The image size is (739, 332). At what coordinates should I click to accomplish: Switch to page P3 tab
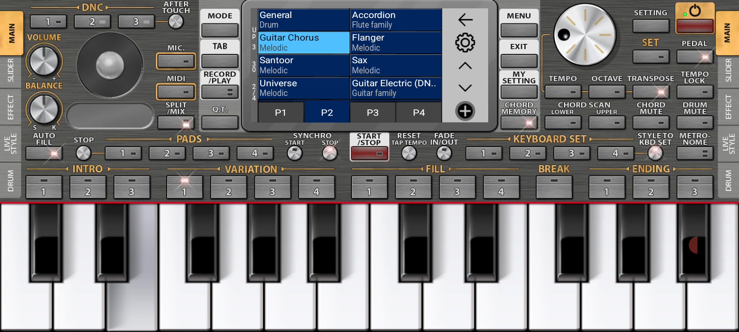coord(372,113)
